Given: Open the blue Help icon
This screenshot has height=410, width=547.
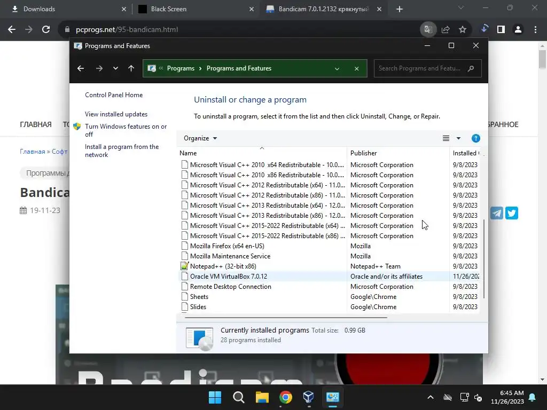Looking at the screenshot, I should pos(475,138).
